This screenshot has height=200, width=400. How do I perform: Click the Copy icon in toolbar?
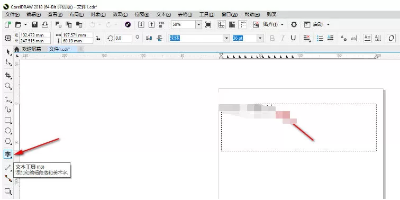[69, 24]
